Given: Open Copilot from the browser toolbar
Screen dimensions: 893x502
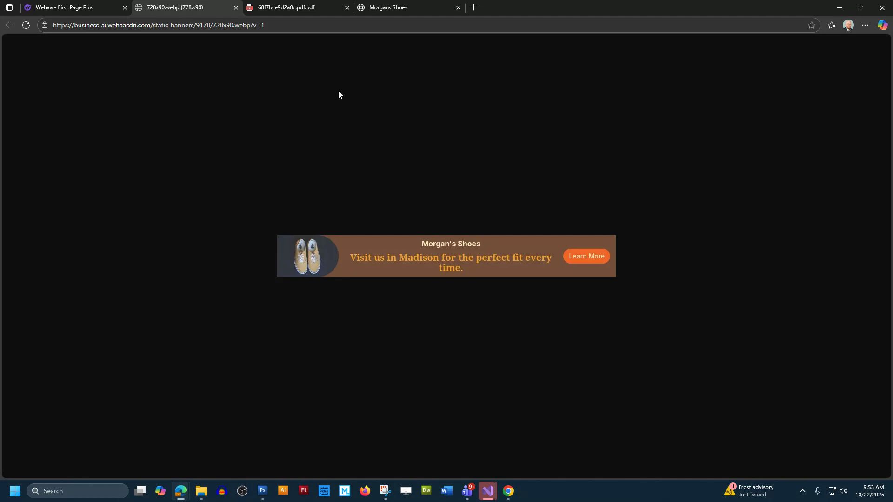Looking at the screenshot, I should 882,25.
